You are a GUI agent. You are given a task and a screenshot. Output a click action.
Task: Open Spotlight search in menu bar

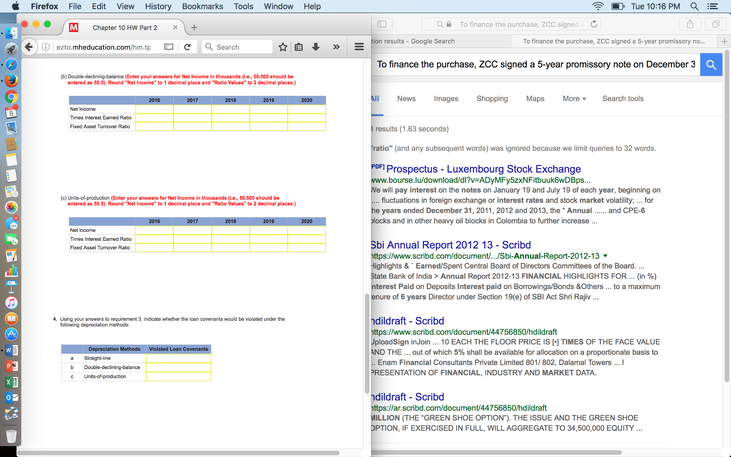pyautogui.click(x=695, y=6)
